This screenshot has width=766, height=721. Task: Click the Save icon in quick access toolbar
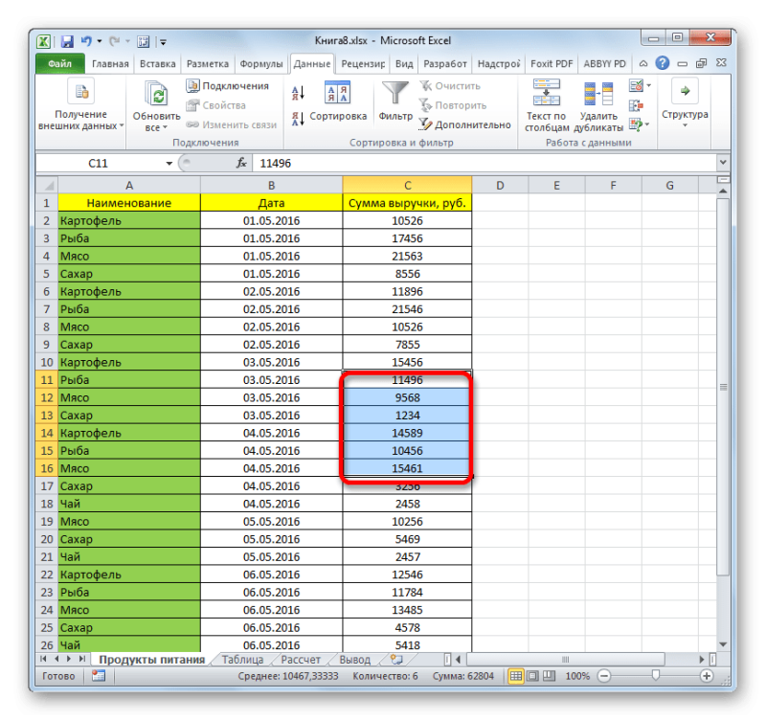point(67,41)
